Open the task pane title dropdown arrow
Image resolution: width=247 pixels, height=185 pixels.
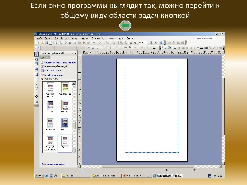73,53
